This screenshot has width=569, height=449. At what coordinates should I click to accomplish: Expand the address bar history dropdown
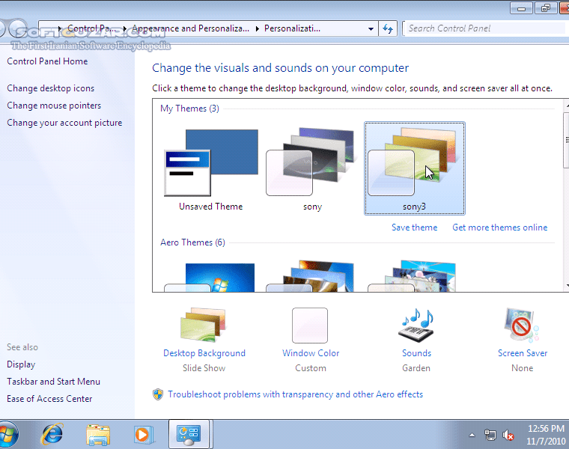point(371,28)
